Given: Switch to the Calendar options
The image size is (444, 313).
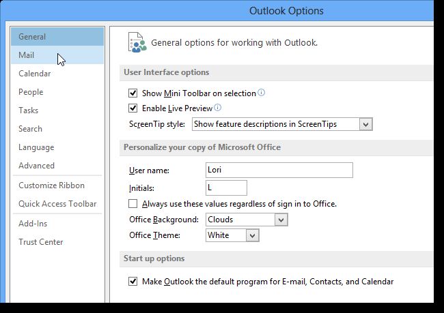Looking at the screenshot, I should [34, 74].
